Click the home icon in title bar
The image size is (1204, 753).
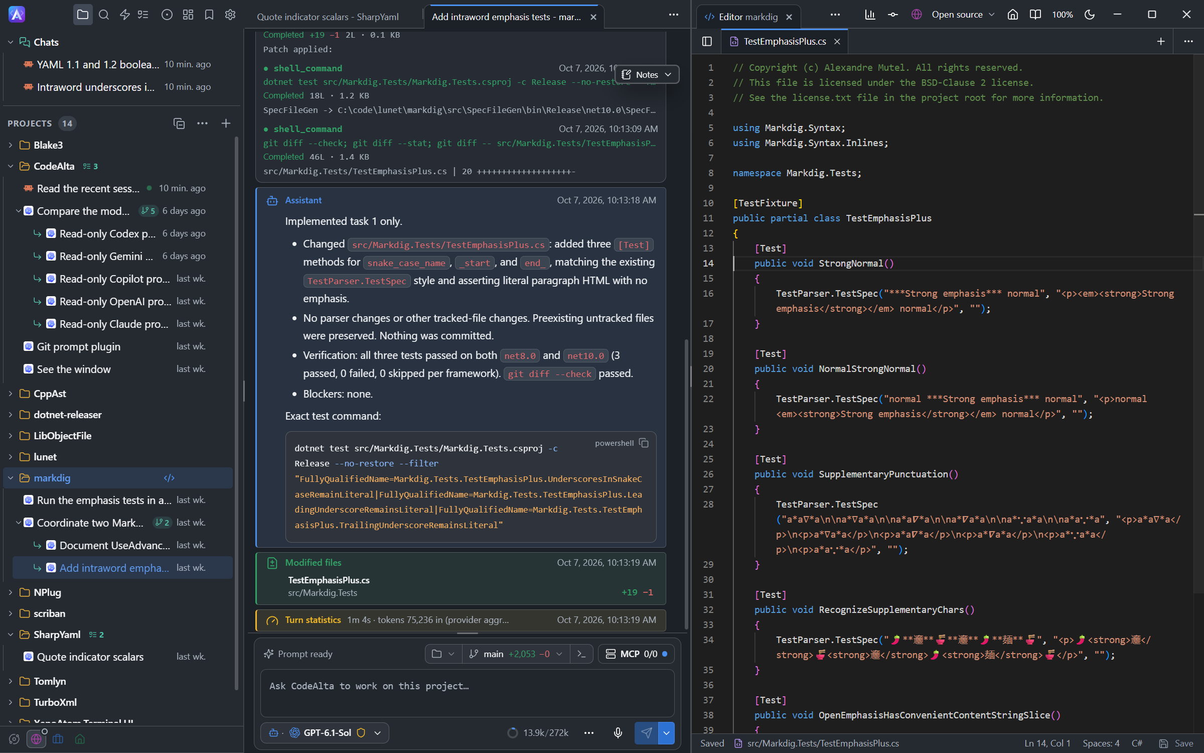pos(1013,15)
